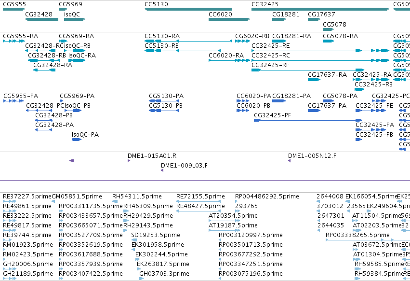410x281 pixels.
Task: Select EST SD19253.5prime
Action: coord(156,236)
